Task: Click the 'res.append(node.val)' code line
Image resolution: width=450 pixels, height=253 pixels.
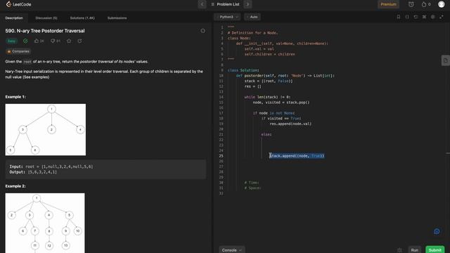Action: (x=290, y=124)
